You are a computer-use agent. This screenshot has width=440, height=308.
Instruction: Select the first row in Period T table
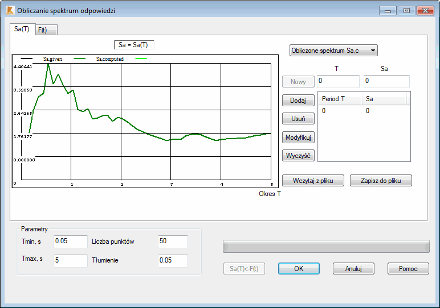click(x=364, y=111)
